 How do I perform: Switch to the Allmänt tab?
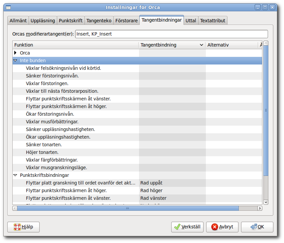point(18,21)
